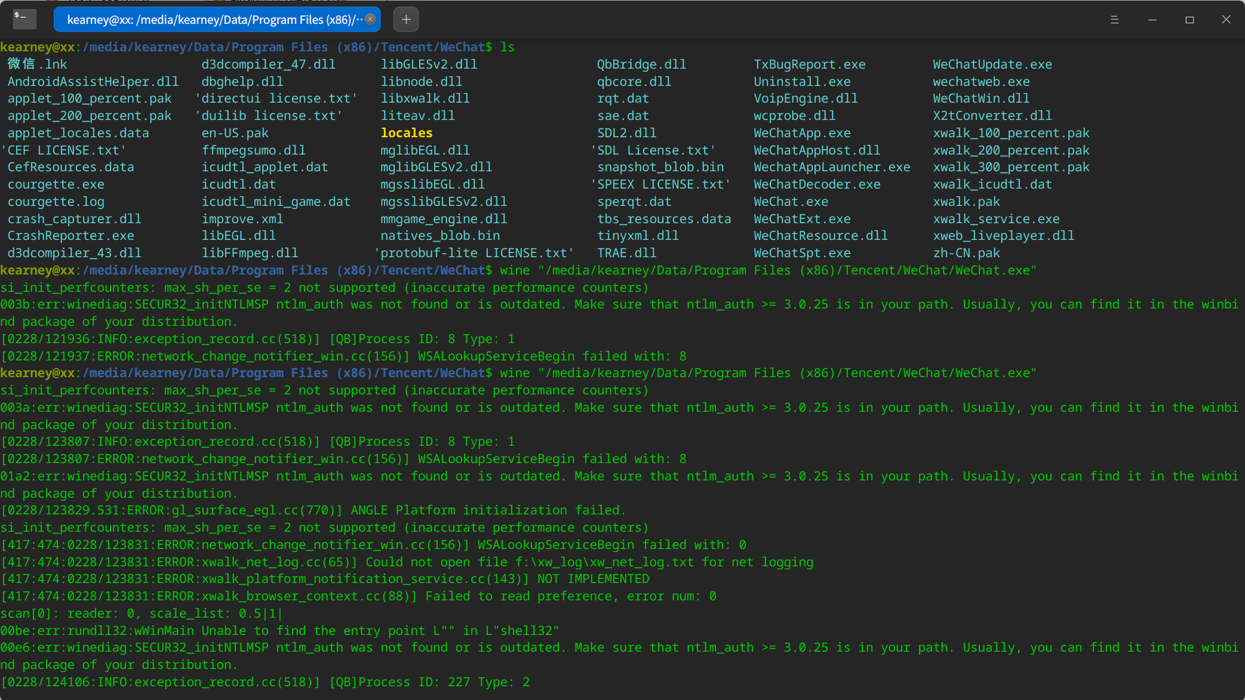
Task: Open the terminal hamburger menu
Action: (1114, 19)
